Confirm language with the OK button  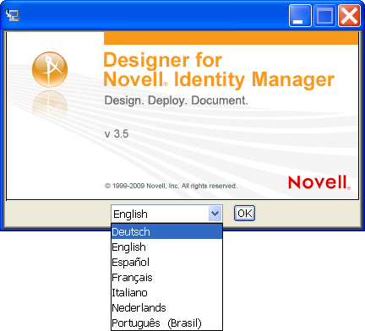[x=244, y=214]
